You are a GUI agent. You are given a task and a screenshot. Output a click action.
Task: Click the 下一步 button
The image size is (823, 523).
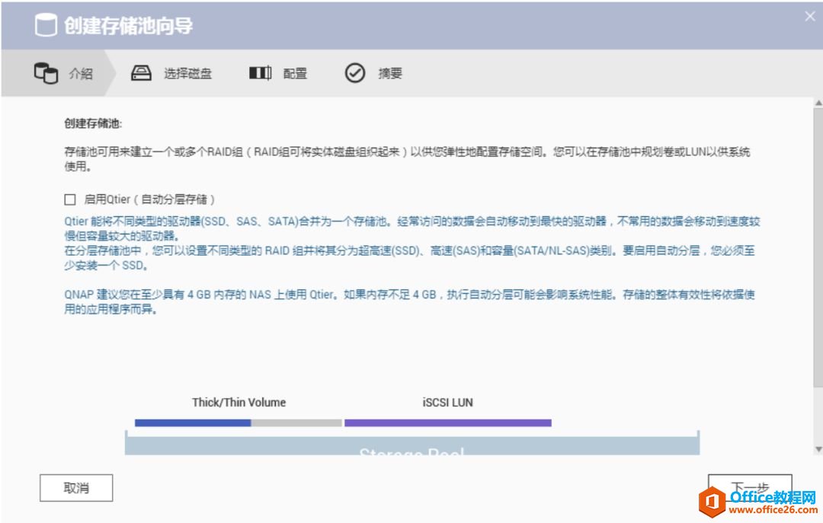point(750,488)
